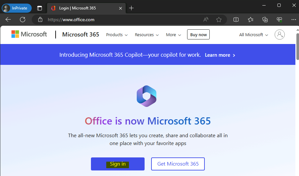Toggle split screen view
Screen dimensions: 299x176
236,20
